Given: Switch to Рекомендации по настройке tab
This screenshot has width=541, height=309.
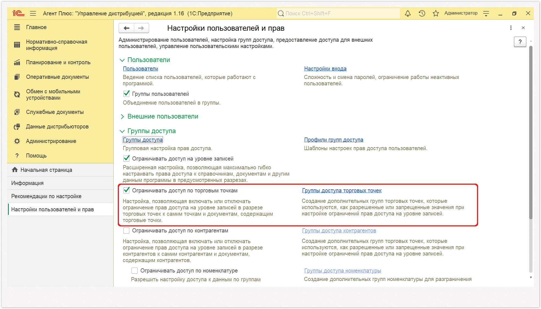Looking at the screenshot, I should coord(60,196).
